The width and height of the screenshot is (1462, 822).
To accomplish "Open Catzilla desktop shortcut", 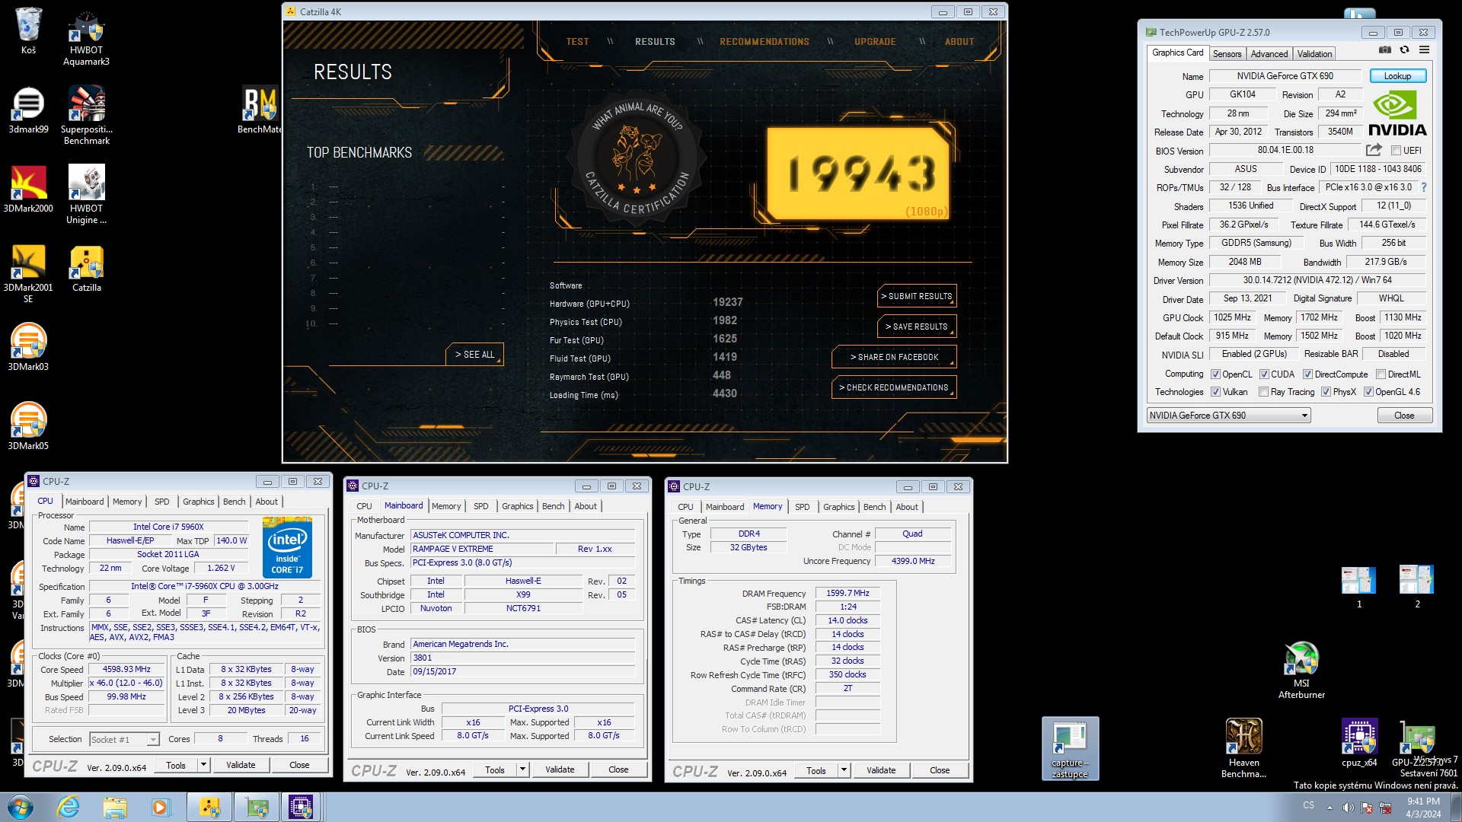I will coord(86,269).
